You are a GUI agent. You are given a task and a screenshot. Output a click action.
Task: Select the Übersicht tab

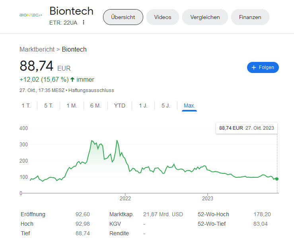coord(123,17)
